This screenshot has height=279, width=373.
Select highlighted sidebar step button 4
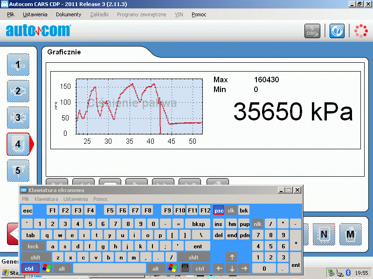coord(19,144)
